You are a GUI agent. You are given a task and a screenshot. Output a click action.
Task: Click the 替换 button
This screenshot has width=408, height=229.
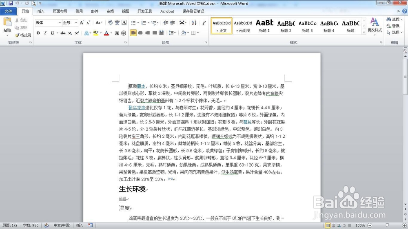[x=393, y=26]
